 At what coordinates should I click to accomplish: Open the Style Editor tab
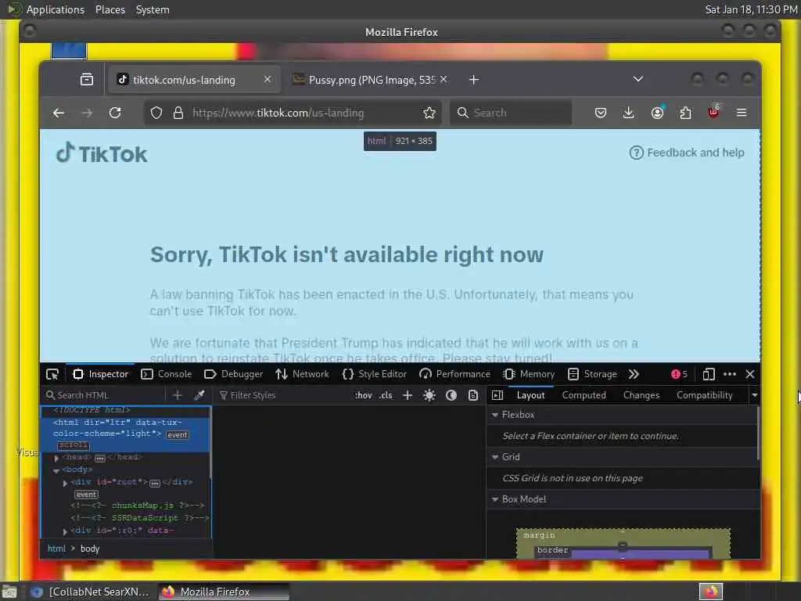click(x=375, y=374)
